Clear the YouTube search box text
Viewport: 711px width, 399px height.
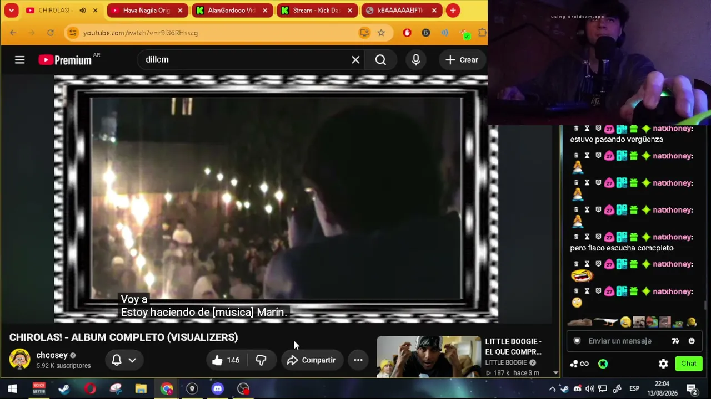click(x=355, y=60)
